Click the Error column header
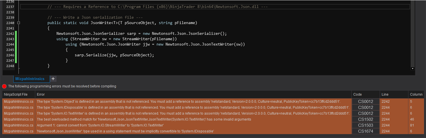 click(193, 95)
